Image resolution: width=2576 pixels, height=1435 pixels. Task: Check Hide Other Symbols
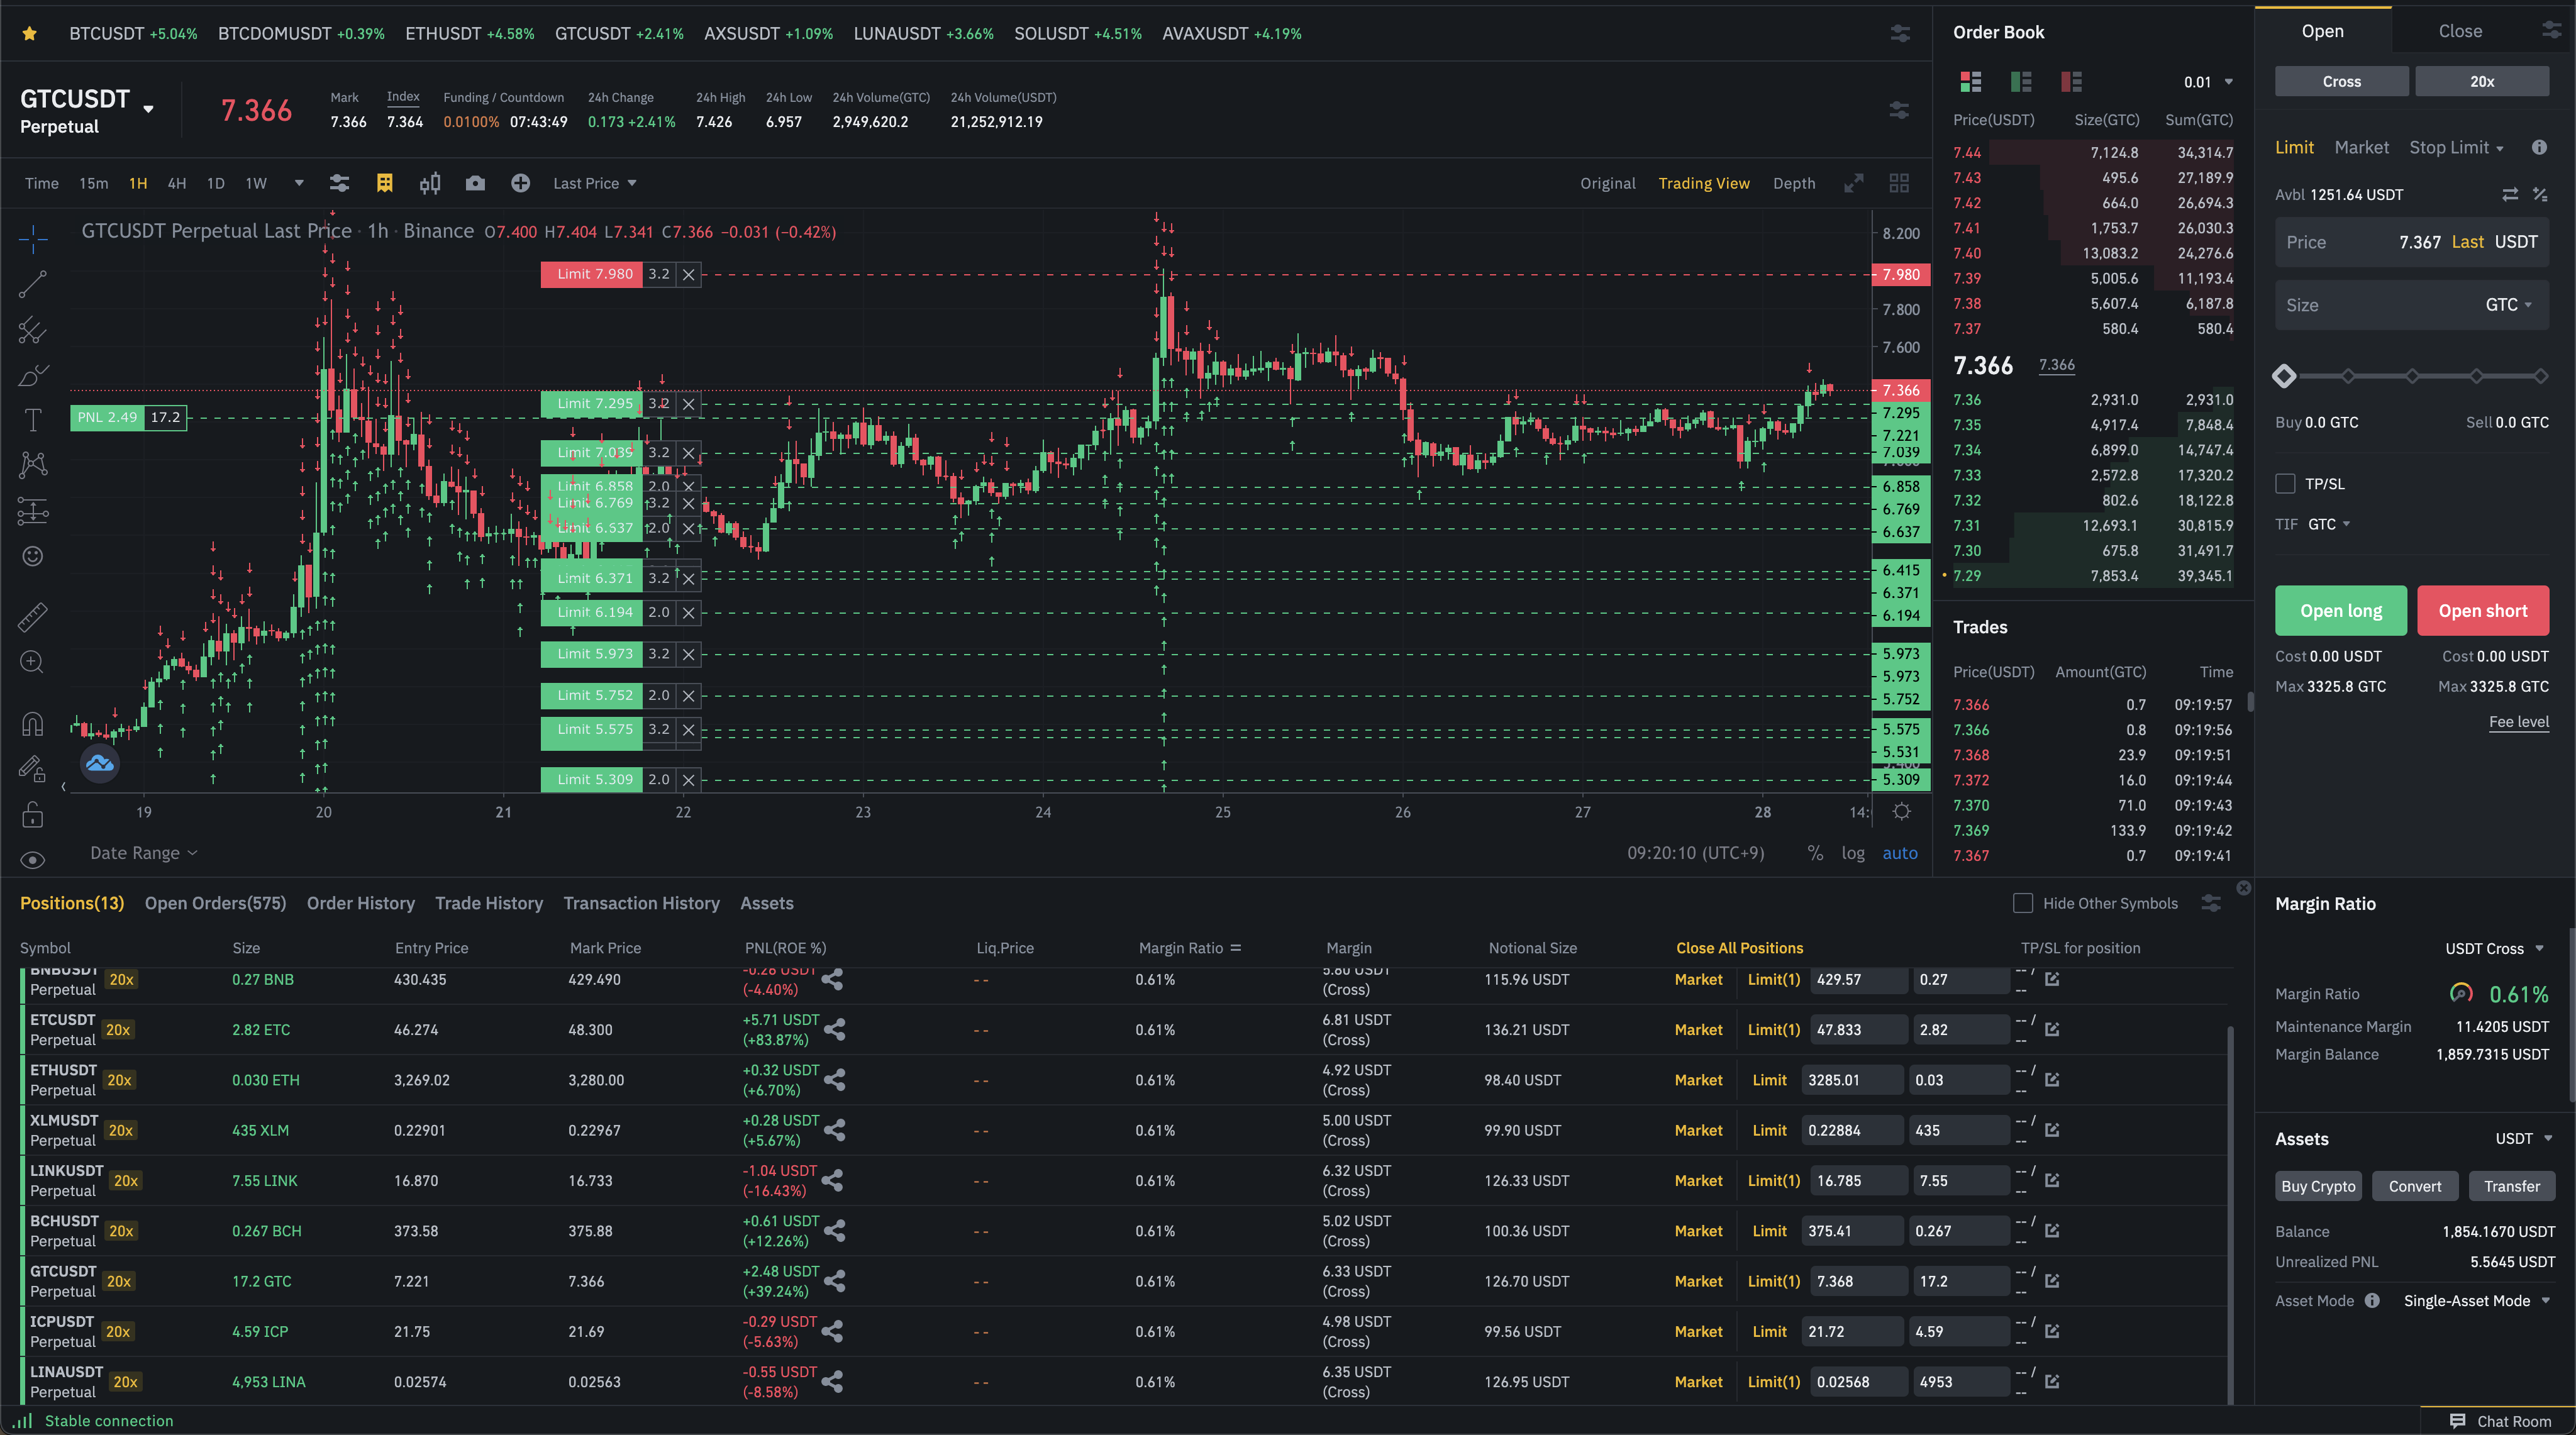click(2022, 903)
